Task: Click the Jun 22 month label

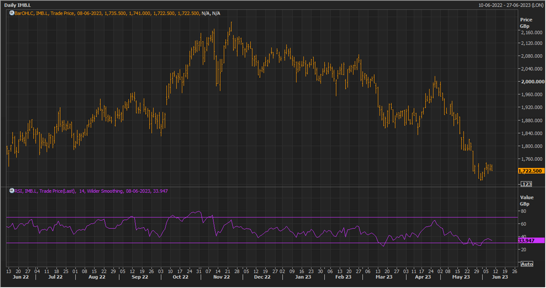Action: (21, 277)
